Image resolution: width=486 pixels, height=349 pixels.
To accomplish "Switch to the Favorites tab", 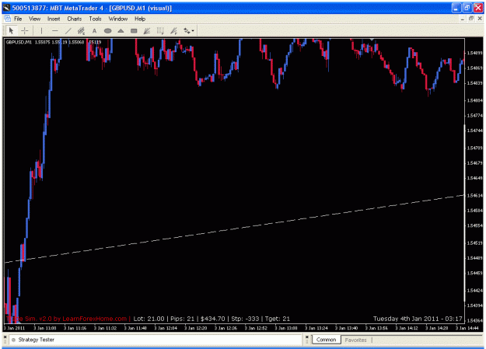I will point(356,340).
